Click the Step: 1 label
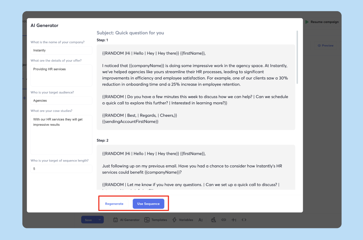Image resolution: width=363 pixels, height=240 pixels. coord(102,40)
